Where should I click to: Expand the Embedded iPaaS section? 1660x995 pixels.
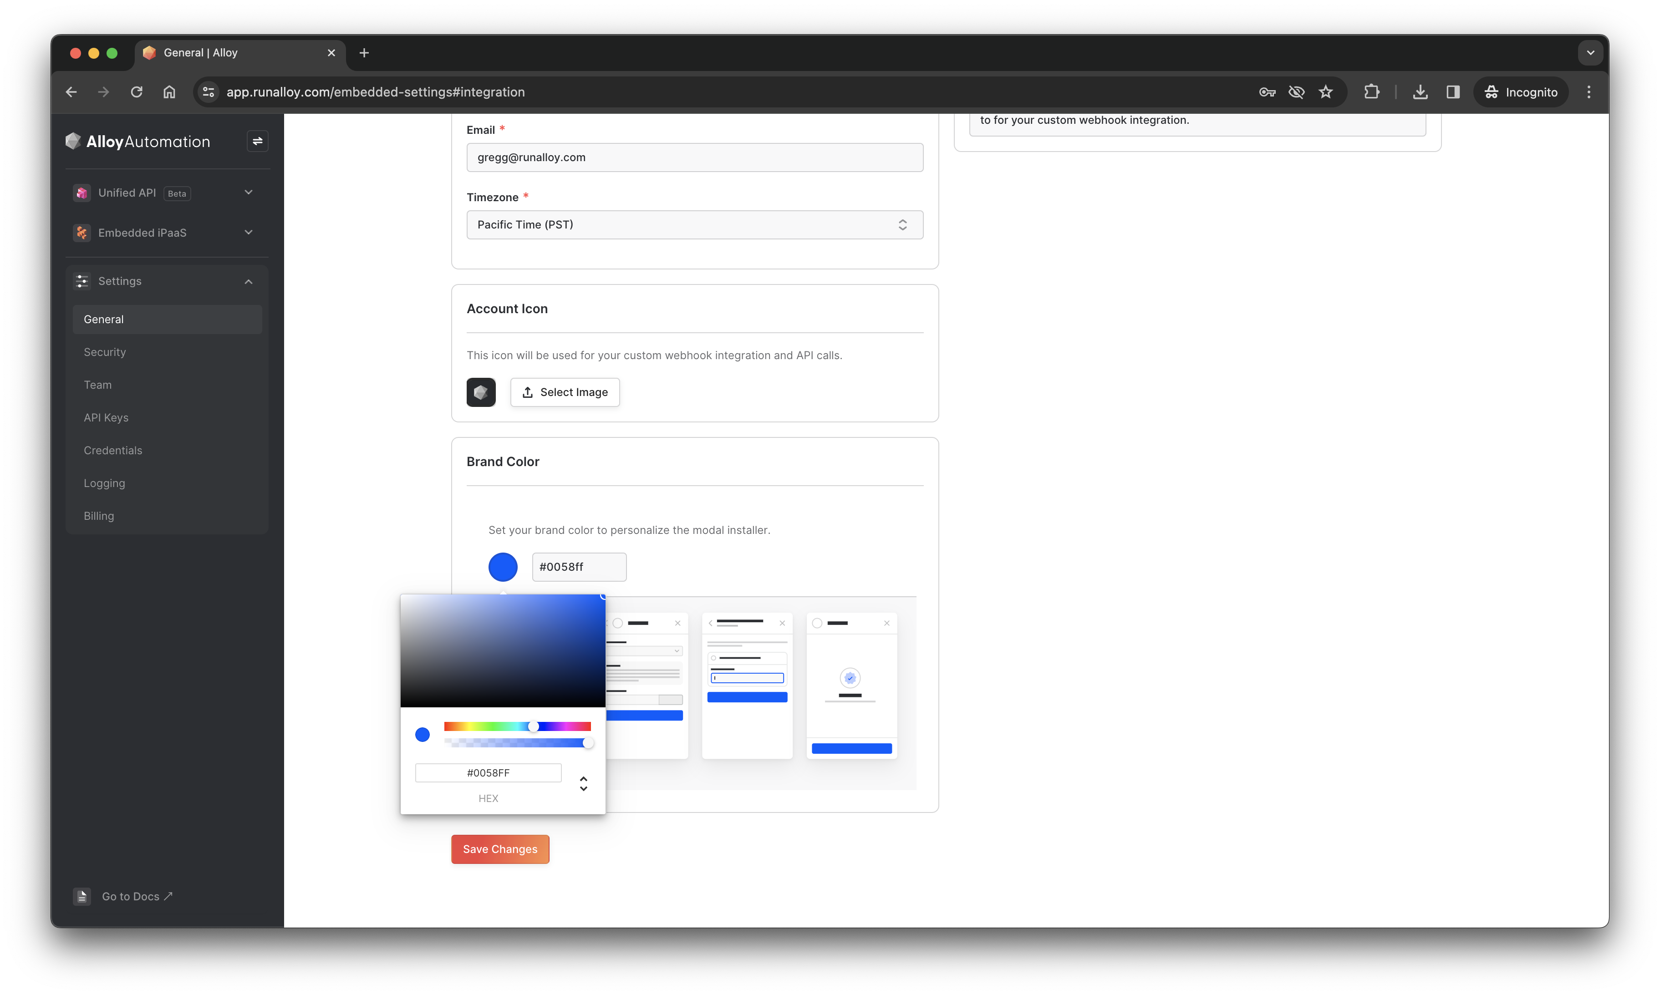click(248, 233)
